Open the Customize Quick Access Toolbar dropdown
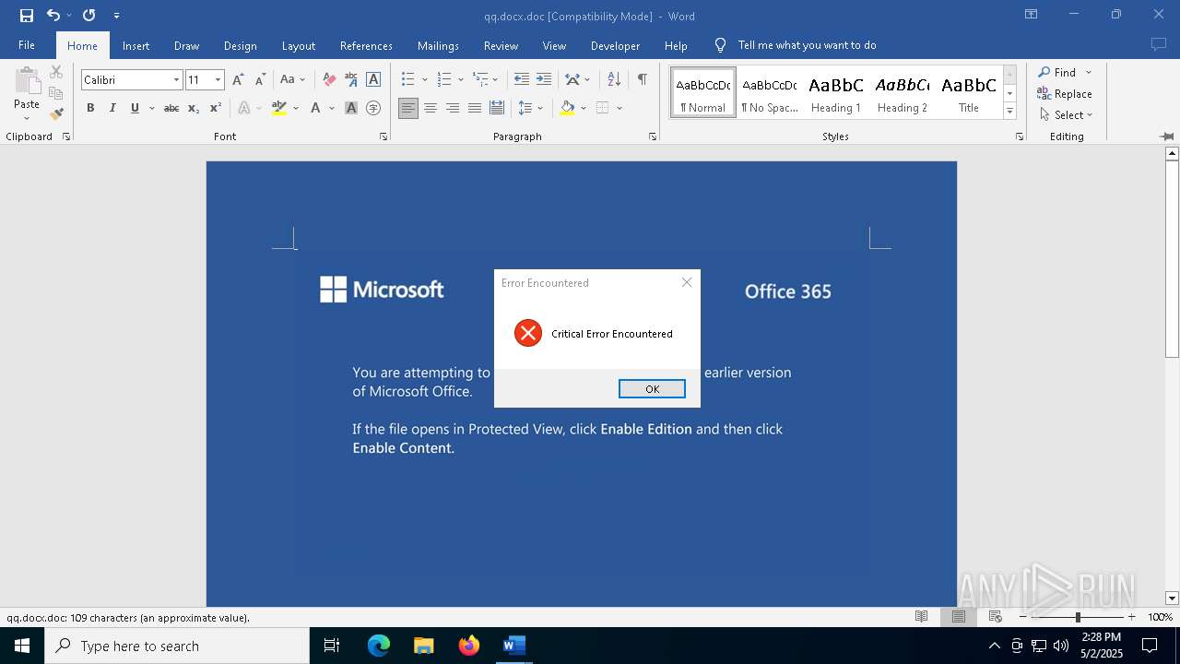Image resolution: width=1180 pixels, height=664 pixels. tap(116, 16)
